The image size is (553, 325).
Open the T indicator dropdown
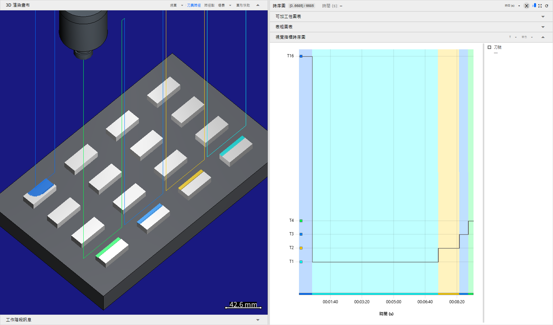pyautogui.click(x=513, y=37)
